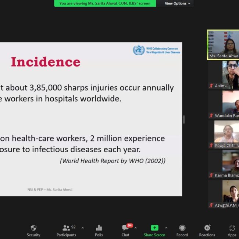Select Ms. Sarita Ahwal's video thumbnail
The image size is (239, 239).
224,44
